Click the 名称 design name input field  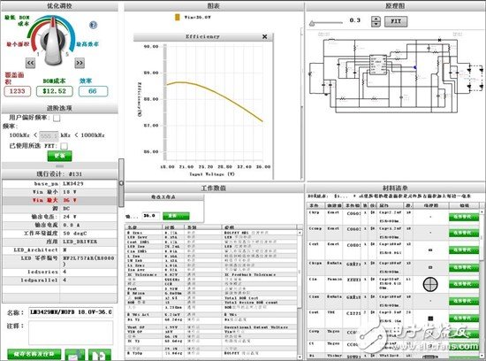71,312
